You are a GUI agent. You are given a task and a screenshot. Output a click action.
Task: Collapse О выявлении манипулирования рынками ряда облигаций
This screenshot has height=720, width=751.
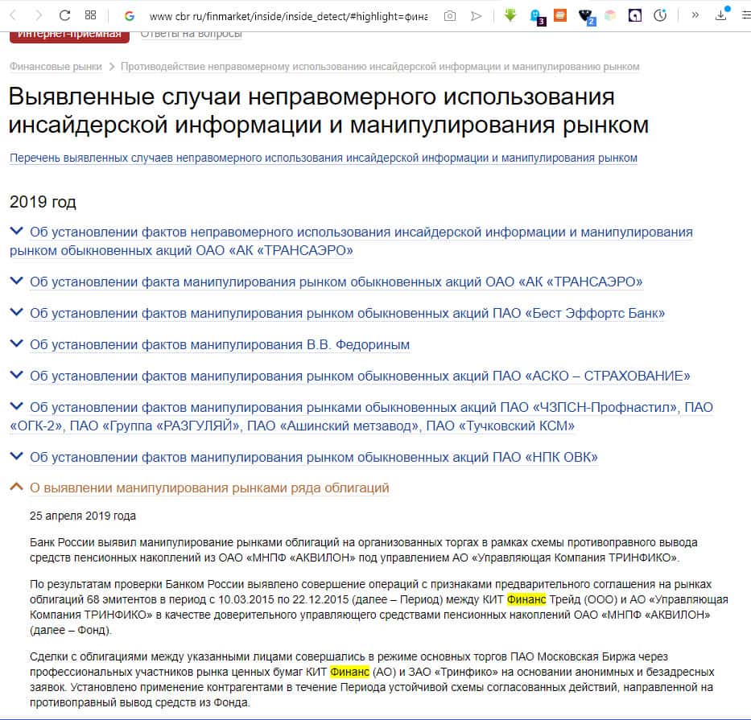click(x=209, y=488)
